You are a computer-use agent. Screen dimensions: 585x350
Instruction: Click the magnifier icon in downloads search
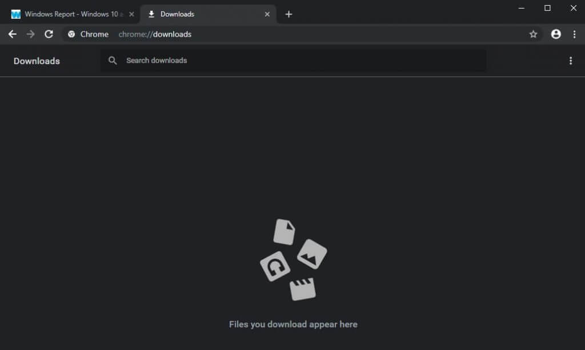point(113,61)
